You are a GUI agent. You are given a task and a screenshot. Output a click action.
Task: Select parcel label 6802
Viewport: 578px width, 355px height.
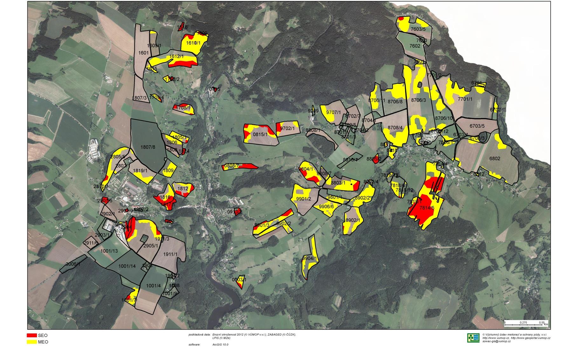[495, 158]
